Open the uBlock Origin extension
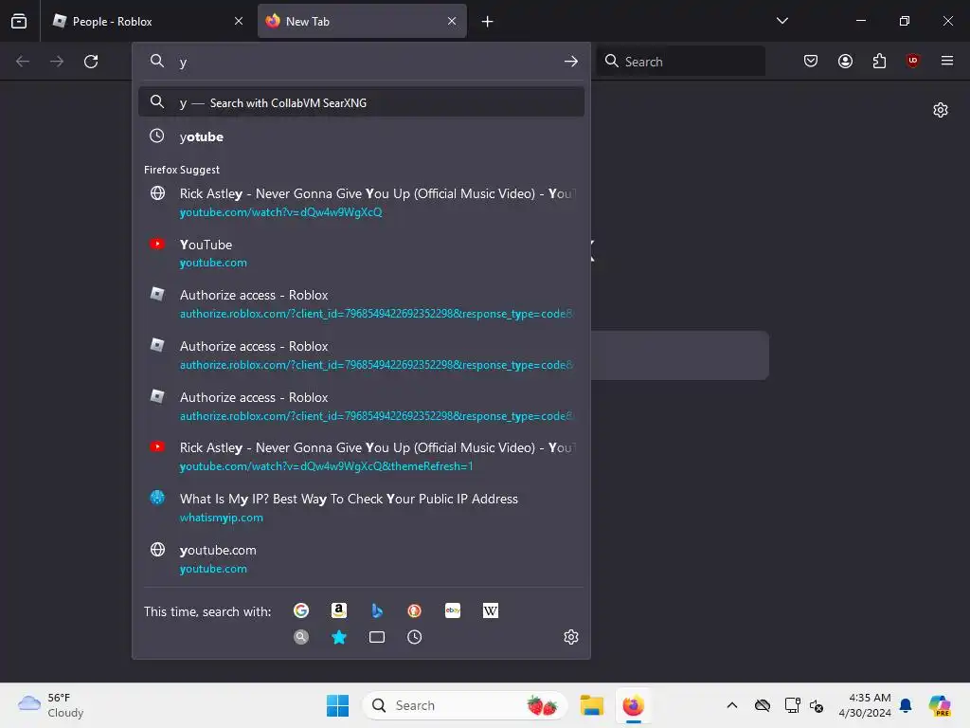Screen dimensions: 970x728 912,61
